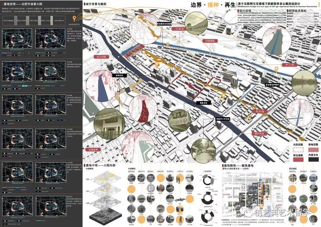Click the 内部解析 subheading

coord(131,169)
